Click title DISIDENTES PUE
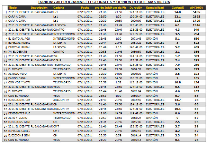 pyautogui.click(x=19, y=113)
